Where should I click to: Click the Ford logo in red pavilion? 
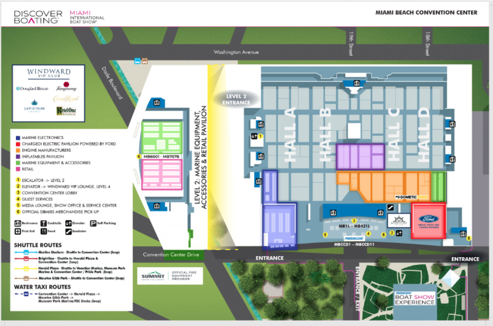point(429,219)
